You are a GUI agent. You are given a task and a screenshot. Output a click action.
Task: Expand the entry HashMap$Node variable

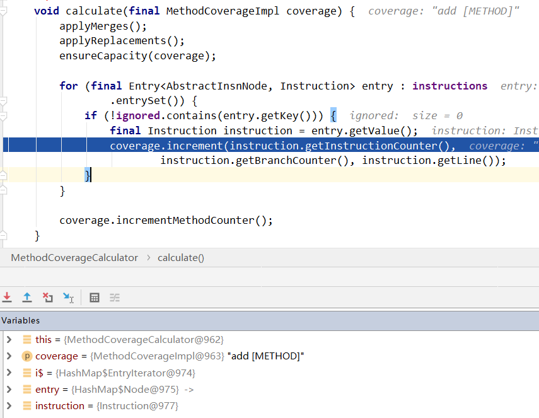(x=9, y=389)
